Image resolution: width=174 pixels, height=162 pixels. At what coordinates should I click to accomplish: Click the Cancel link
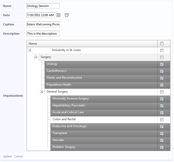[x=18, y=156]
